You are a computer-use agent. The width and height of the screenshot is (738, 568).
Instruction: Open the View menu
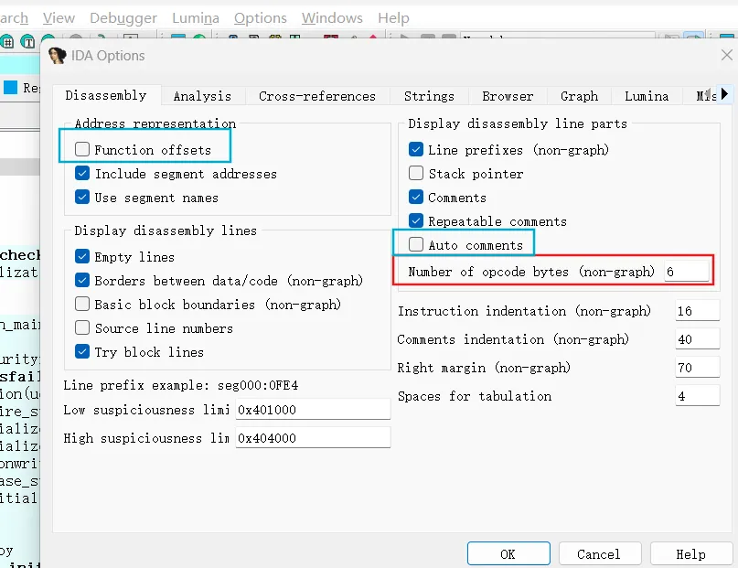[x=59, y=18]
